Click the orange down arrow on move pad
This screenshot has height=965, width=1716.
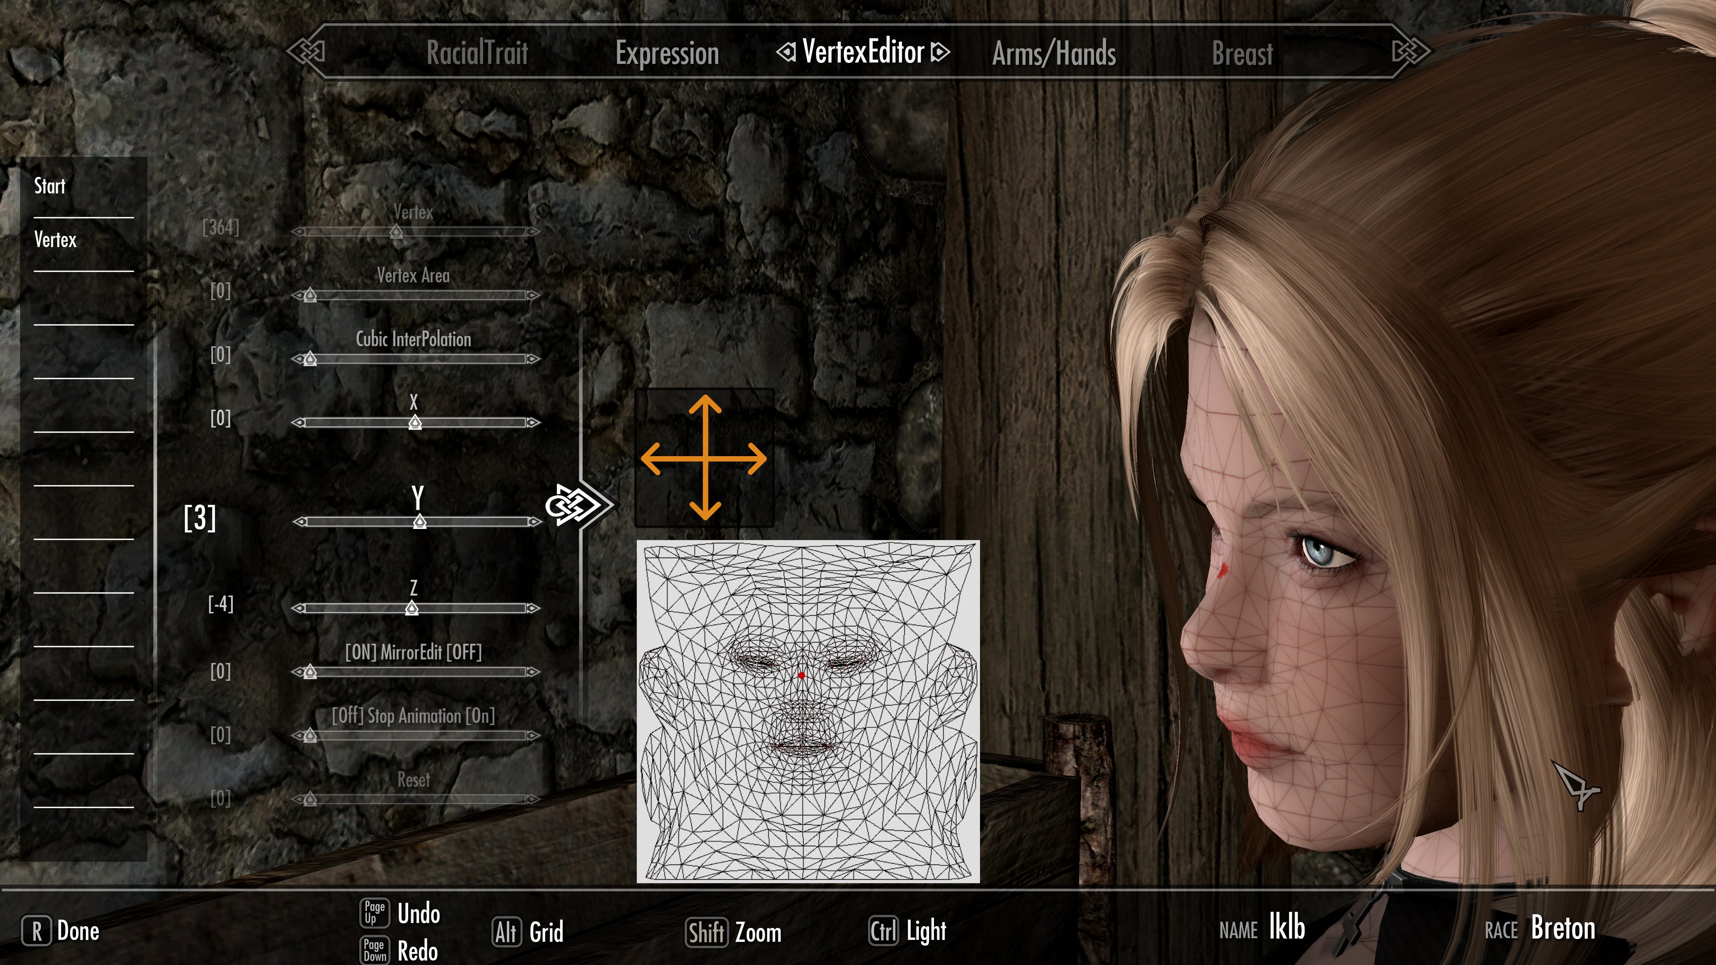coord(705,510)
